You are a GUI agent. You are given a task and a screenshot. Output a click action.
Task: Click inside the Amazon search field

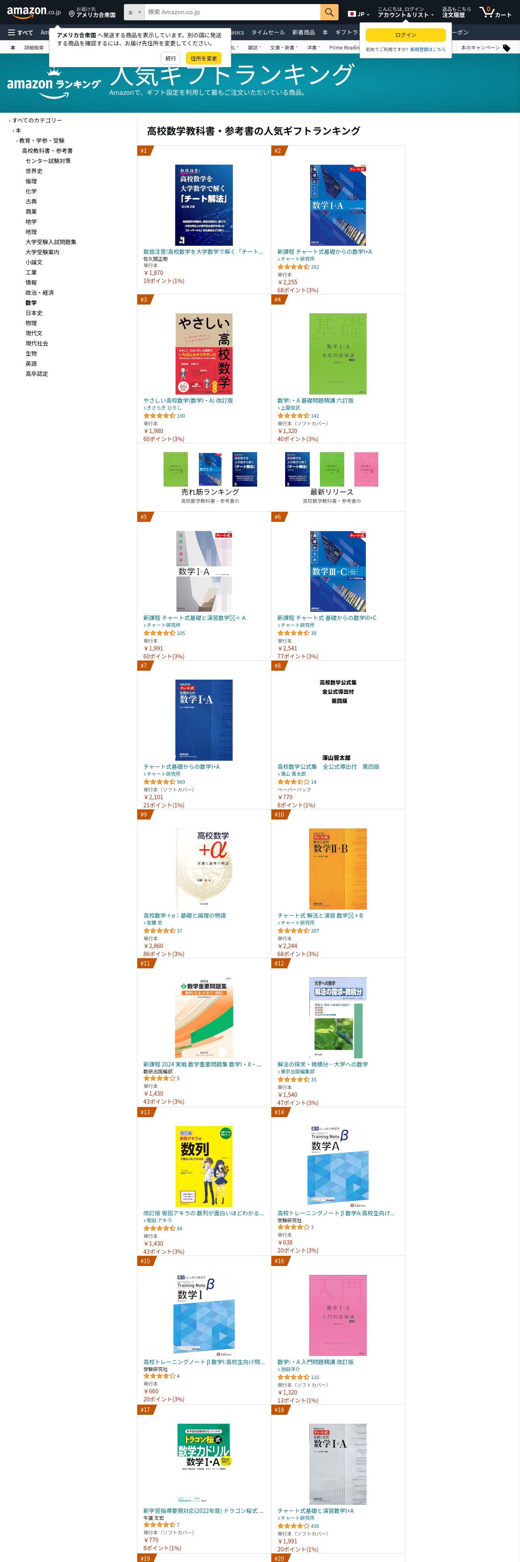(232, 12)
